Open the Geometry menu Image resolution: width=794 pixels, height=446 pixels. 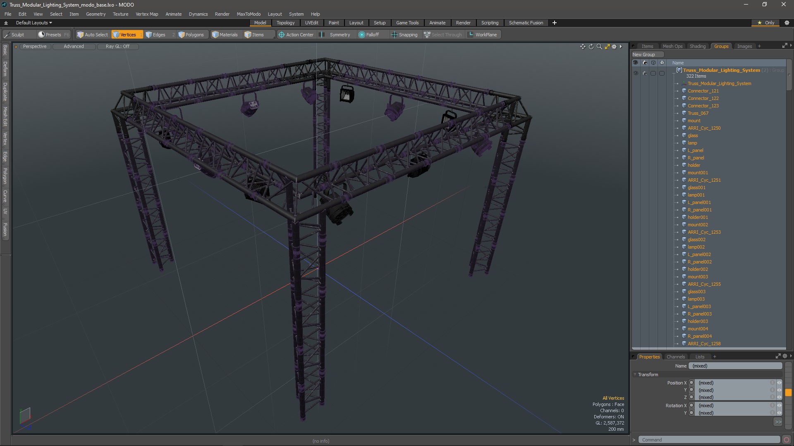[x=96, y=14]
